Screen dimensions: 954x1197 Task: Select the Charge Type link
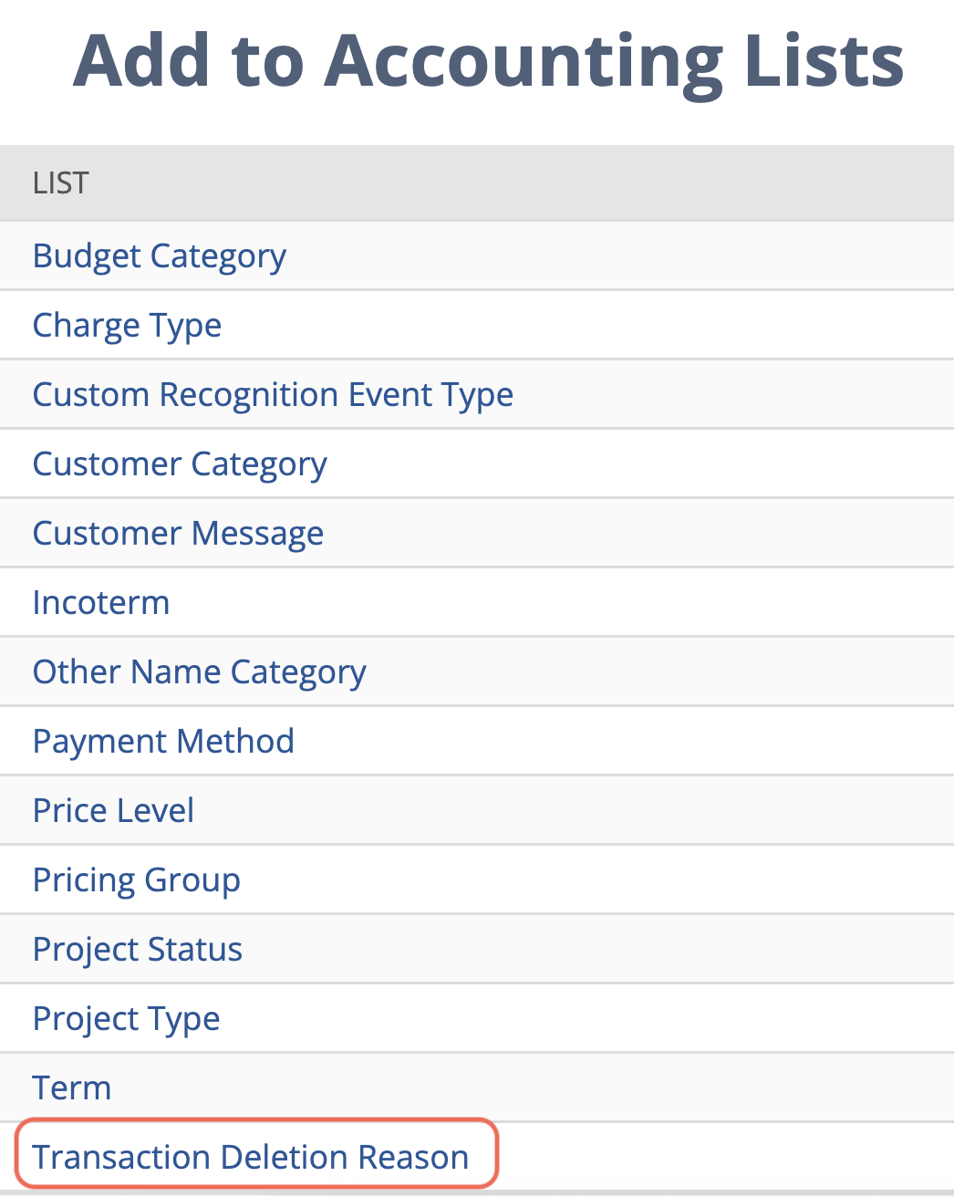pos(127,326)
